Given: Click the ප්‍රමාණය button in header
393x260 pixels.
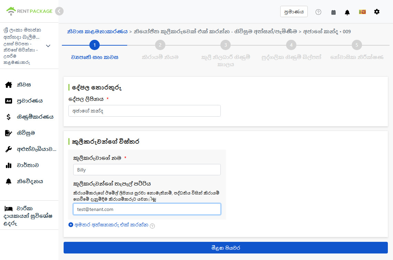Looking at the screenshot, I should pyautogui.click(x=294, y=12).
